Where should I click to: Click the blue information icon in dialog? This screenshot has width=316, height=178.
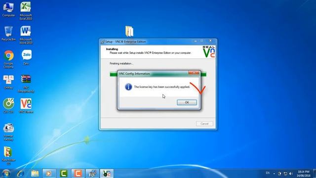[x=128, y=87]
